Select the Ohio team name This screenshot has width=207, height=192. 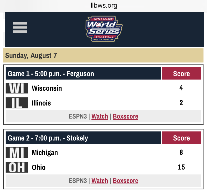(x=38, y=167)
